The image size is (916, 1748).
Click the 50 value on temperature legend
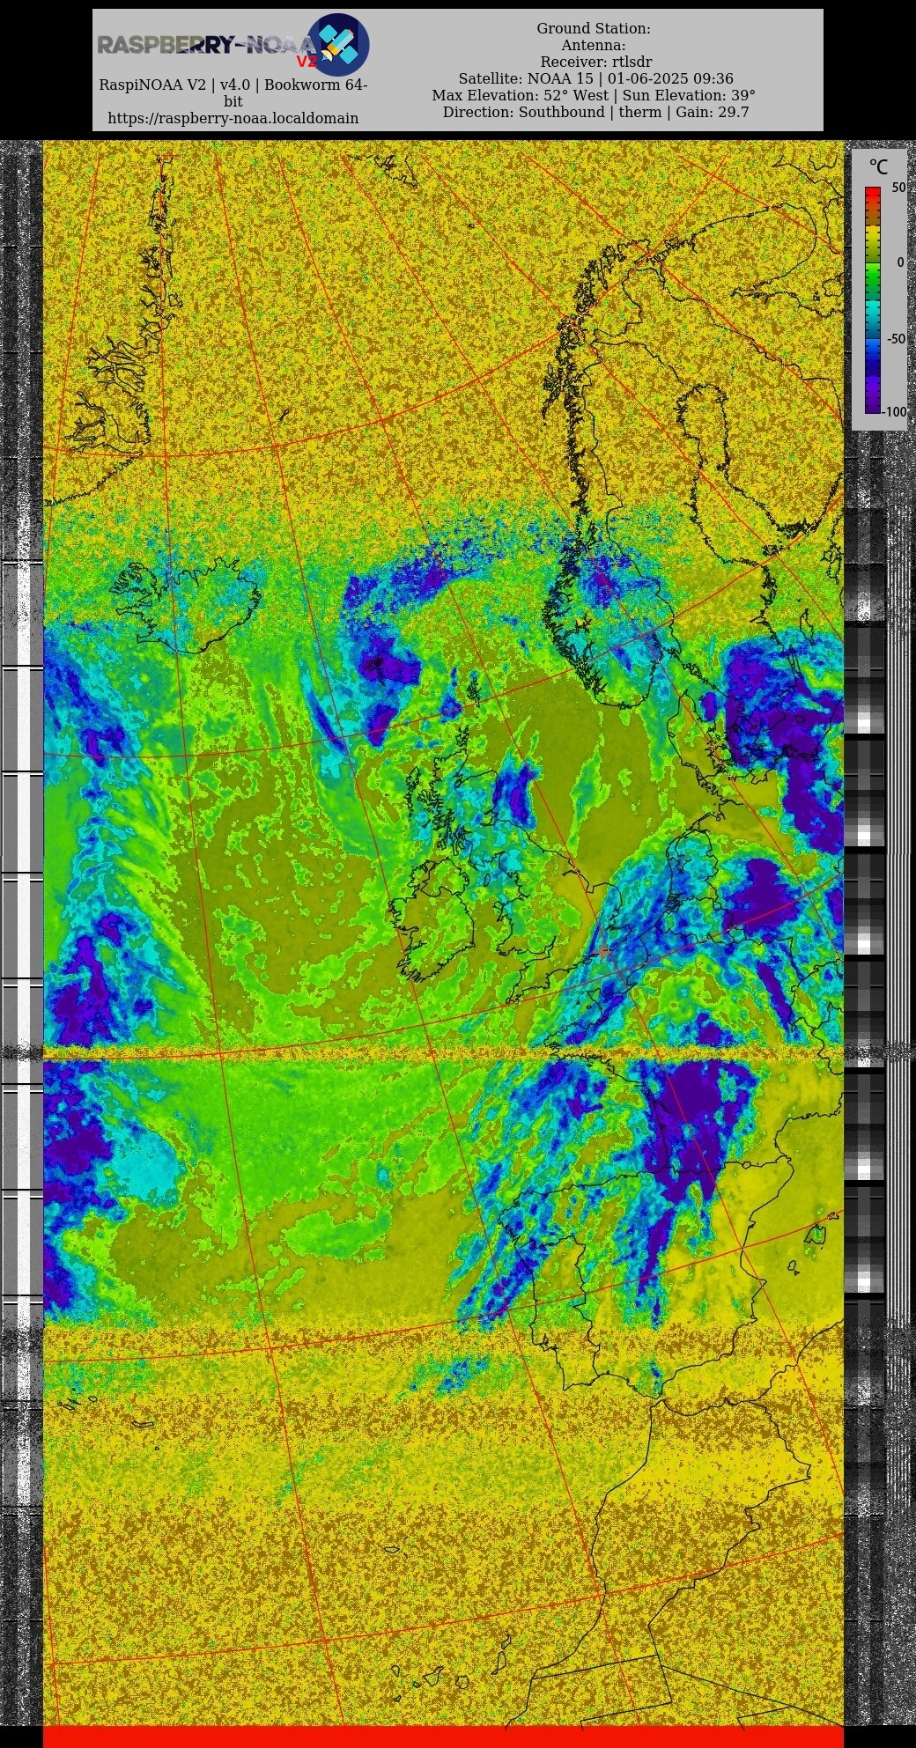(898, 188)
